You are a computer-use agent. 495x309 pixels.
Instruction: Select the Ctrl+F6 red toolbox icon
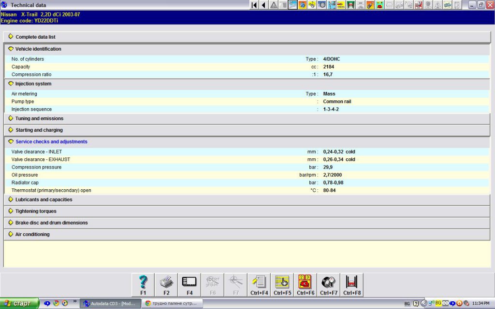point(306,285)
